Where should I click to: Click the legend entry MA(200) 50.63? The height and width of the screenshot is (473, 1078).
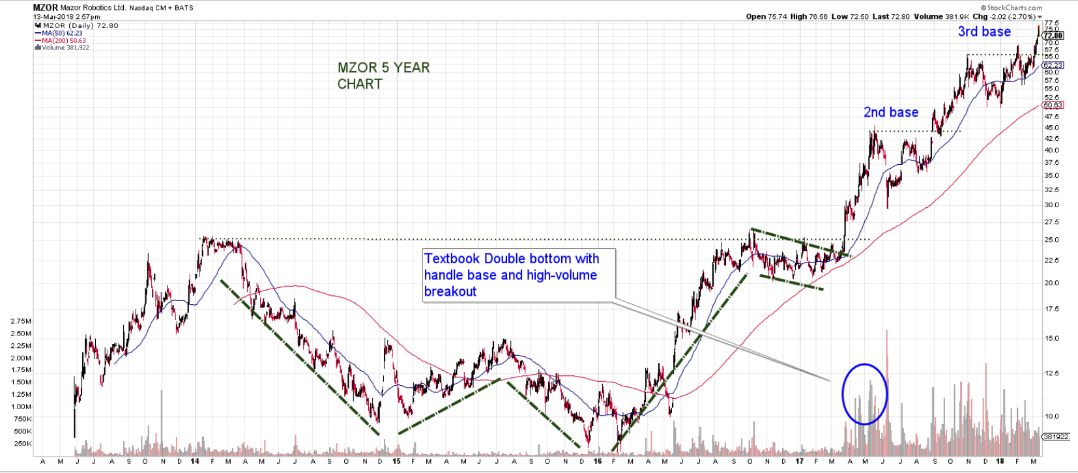coord(64,40)
